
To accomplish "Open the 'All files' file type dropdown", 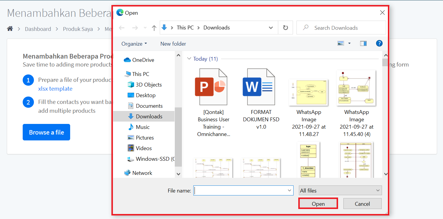I will (x=340, y=190).
